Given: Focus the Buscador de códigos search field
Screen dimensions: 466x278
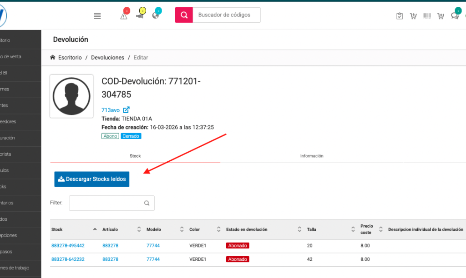Looking at the screenshot, I should point(227,15).
